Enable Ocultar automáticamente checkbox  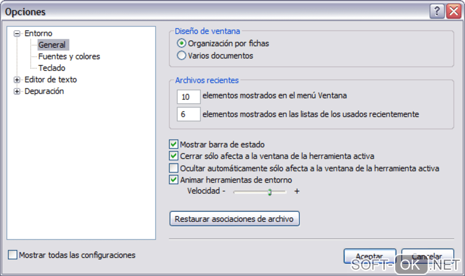(x=174, y=168)
